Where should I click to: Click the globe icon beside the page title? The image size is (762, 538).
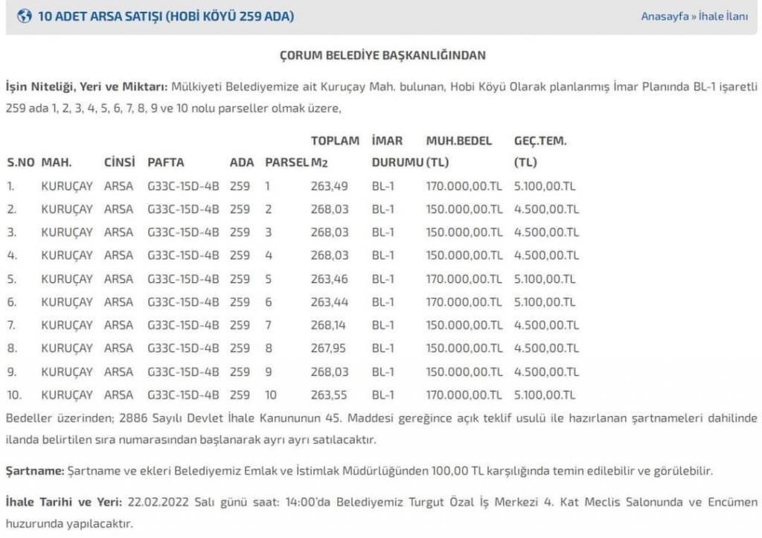pos(25,16)
